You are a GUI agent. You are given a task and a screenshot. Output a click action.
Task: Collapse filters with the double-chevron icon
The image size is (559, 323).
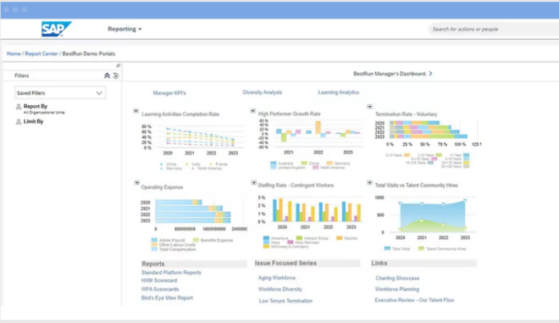(x=107, y=75)
